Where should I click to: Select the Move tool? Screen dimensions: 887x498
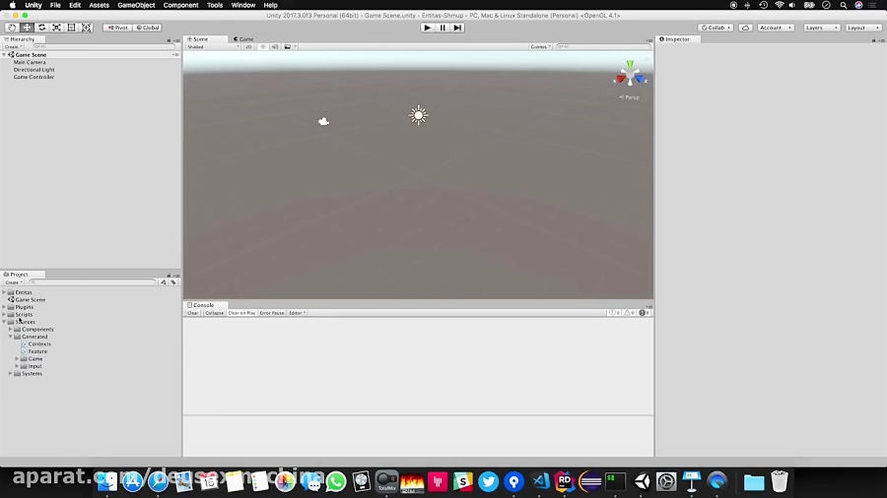[27, 28]
